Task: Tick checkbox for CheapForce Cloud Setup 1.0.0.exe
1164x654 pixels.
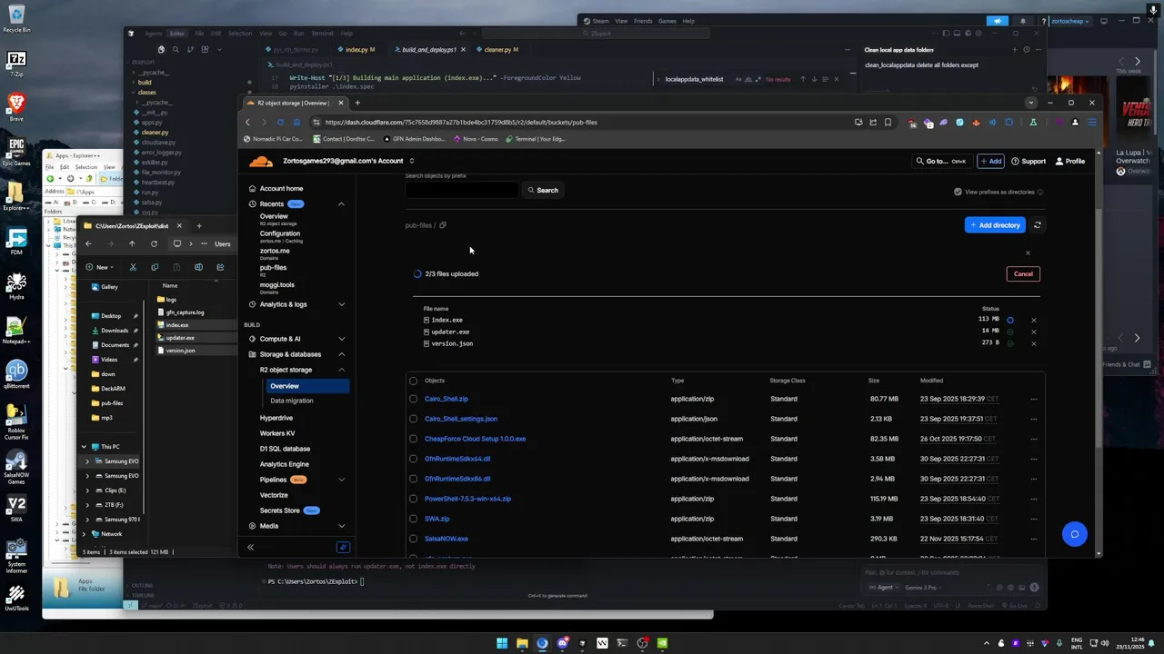Action: point(414,439)
